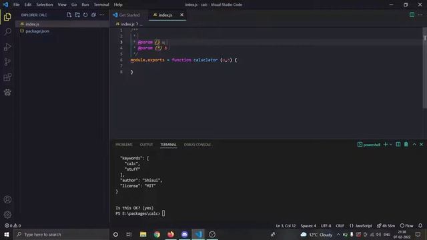Open the Help menu
The image size is (427, 240).
coord(118,5)
